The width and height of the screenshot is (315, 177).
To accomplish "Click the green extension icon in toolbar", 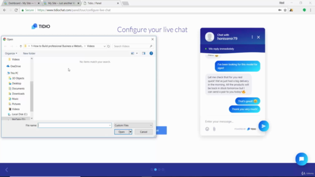I will (304, 10).
